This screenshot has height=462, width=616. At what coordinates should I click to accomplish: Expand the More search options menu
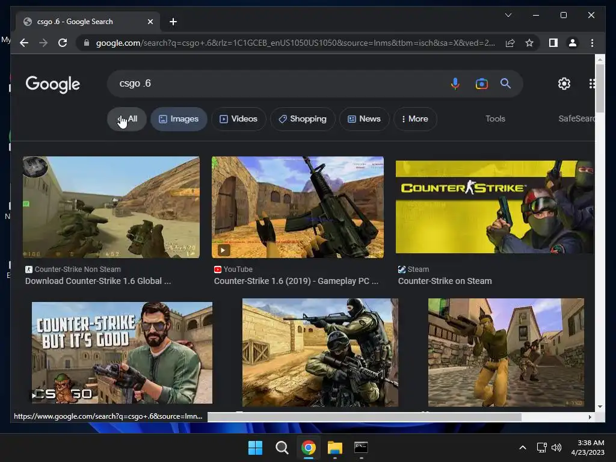coord(415,119)
